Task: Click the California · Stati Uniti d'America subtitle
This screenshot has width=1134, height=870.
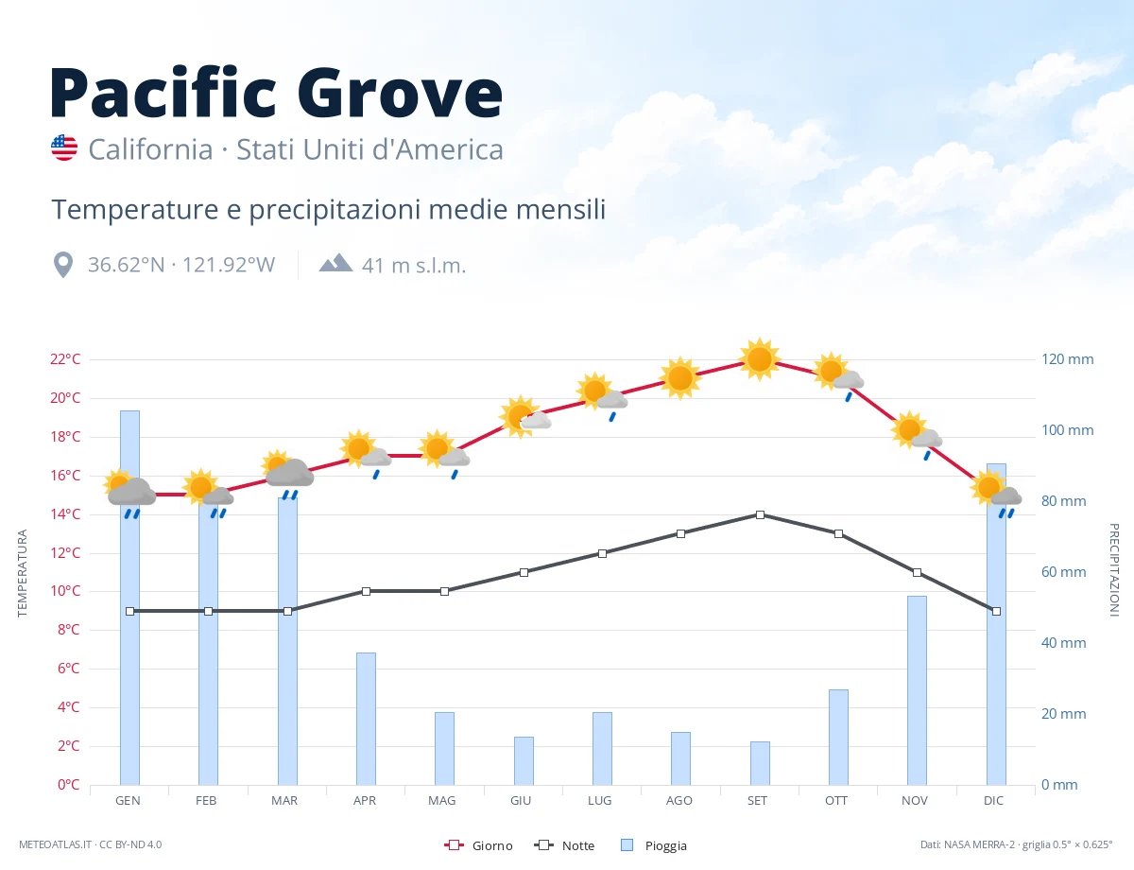Action: [296, 149]
